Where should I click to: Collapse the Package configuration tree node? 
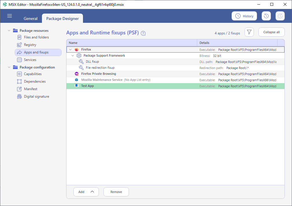(x=9, y=67)
